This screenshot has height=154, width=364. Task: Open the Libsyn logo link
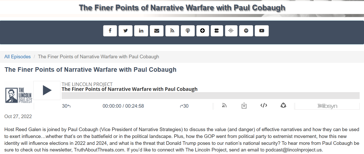point(327,106)
